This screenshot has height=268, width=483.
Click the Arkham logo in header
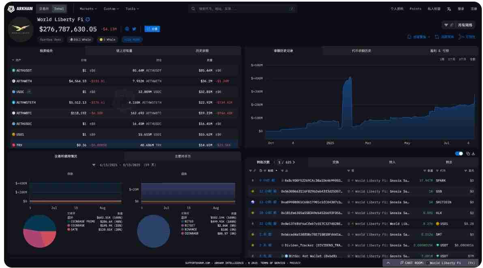point(20,9)
